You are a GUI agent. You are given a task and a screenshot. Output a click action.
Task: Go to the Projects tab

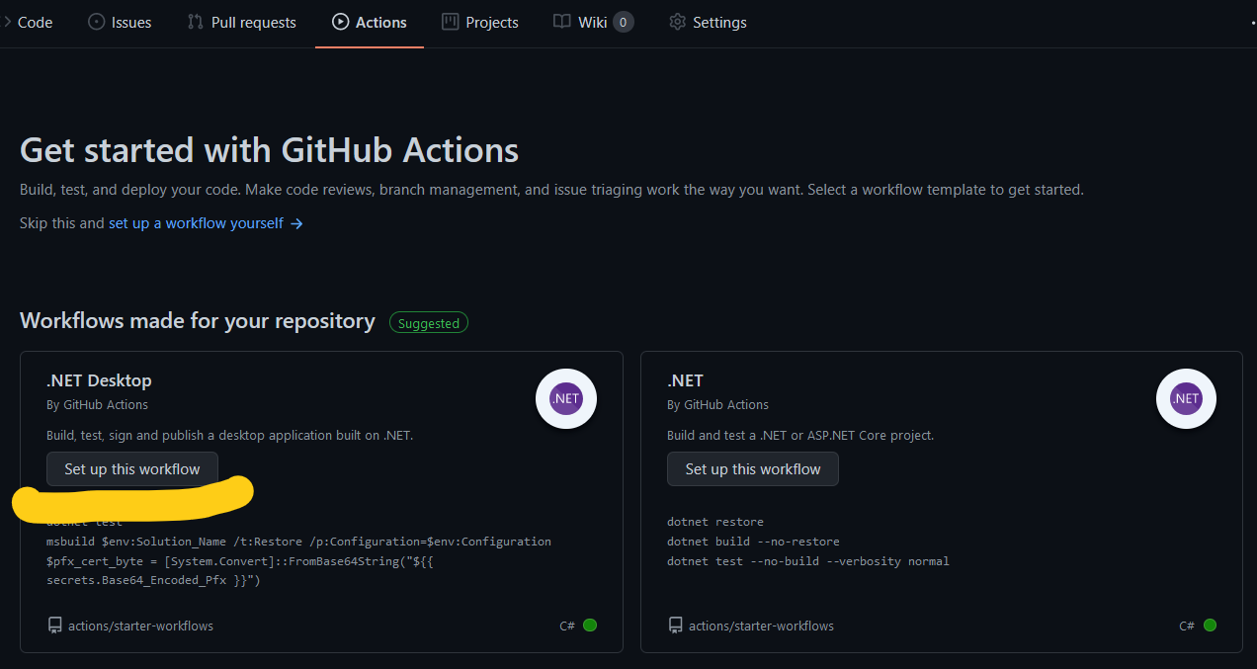(x=479, y=22)
